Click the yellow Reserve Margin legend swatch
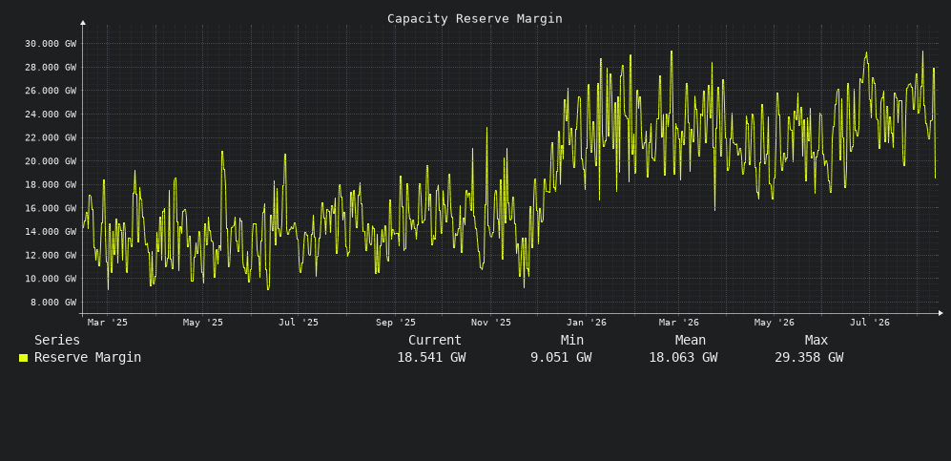This screenshot has height=461, width=951. pos(23,358)
